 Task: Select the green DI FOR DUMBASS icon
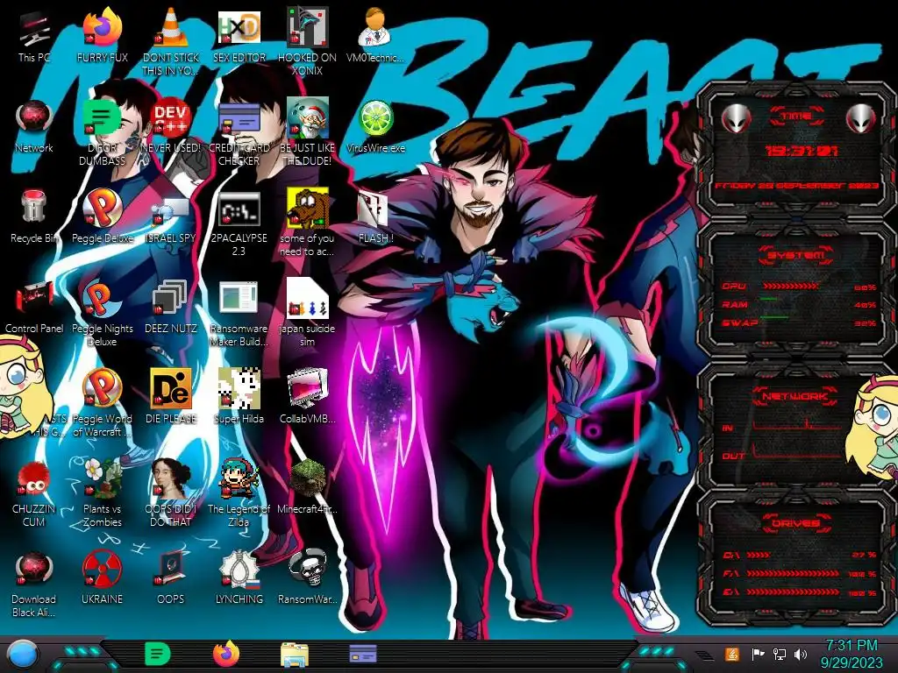point(103,117)
